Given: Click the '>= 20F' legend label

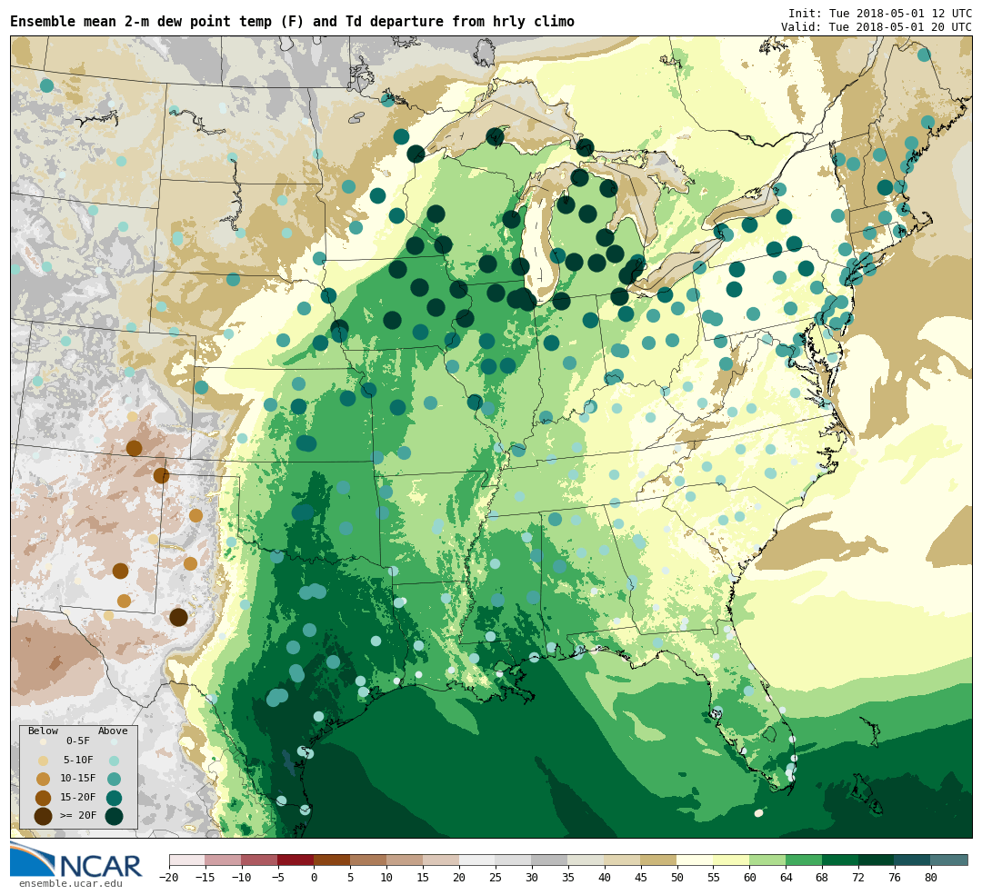Looking at the screenshot, I should pos(77,816).
